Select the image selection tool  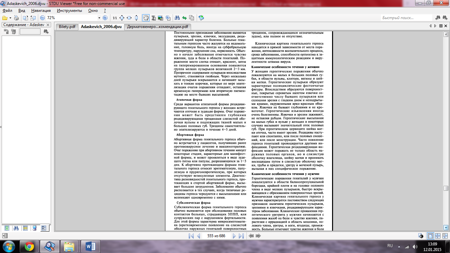click(160, 18)
